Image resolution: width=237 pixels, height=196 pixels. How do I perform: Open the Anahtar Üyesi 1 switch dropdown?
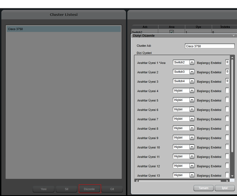[192, 62]
